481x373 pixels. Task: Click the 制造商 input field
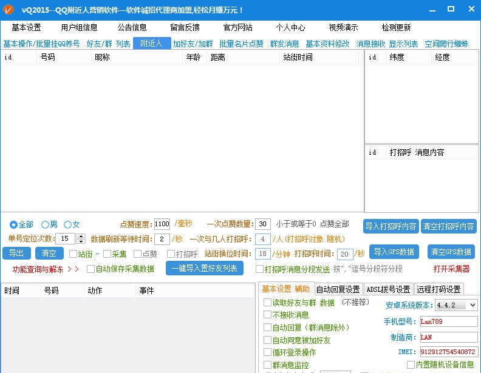pyautogui.click(x=449, y=337)
